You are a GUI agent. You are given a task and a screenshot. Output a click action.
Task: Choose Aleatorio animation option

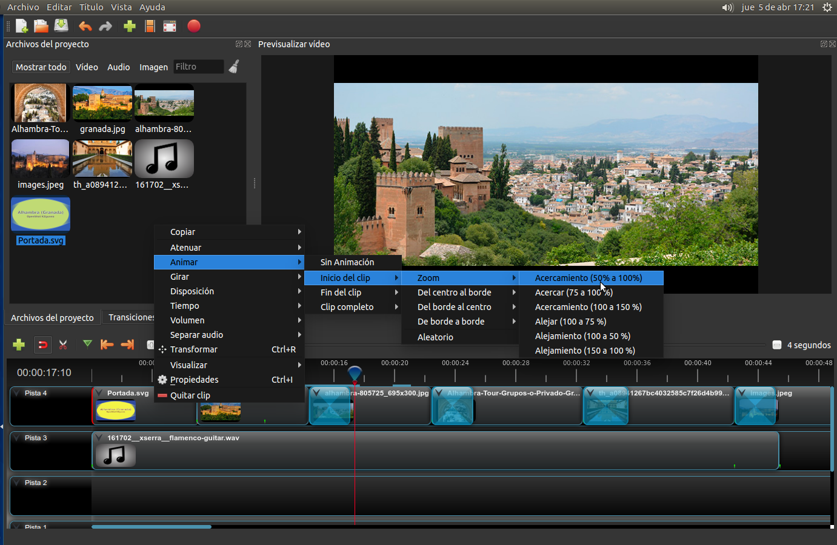pos(460,337)
